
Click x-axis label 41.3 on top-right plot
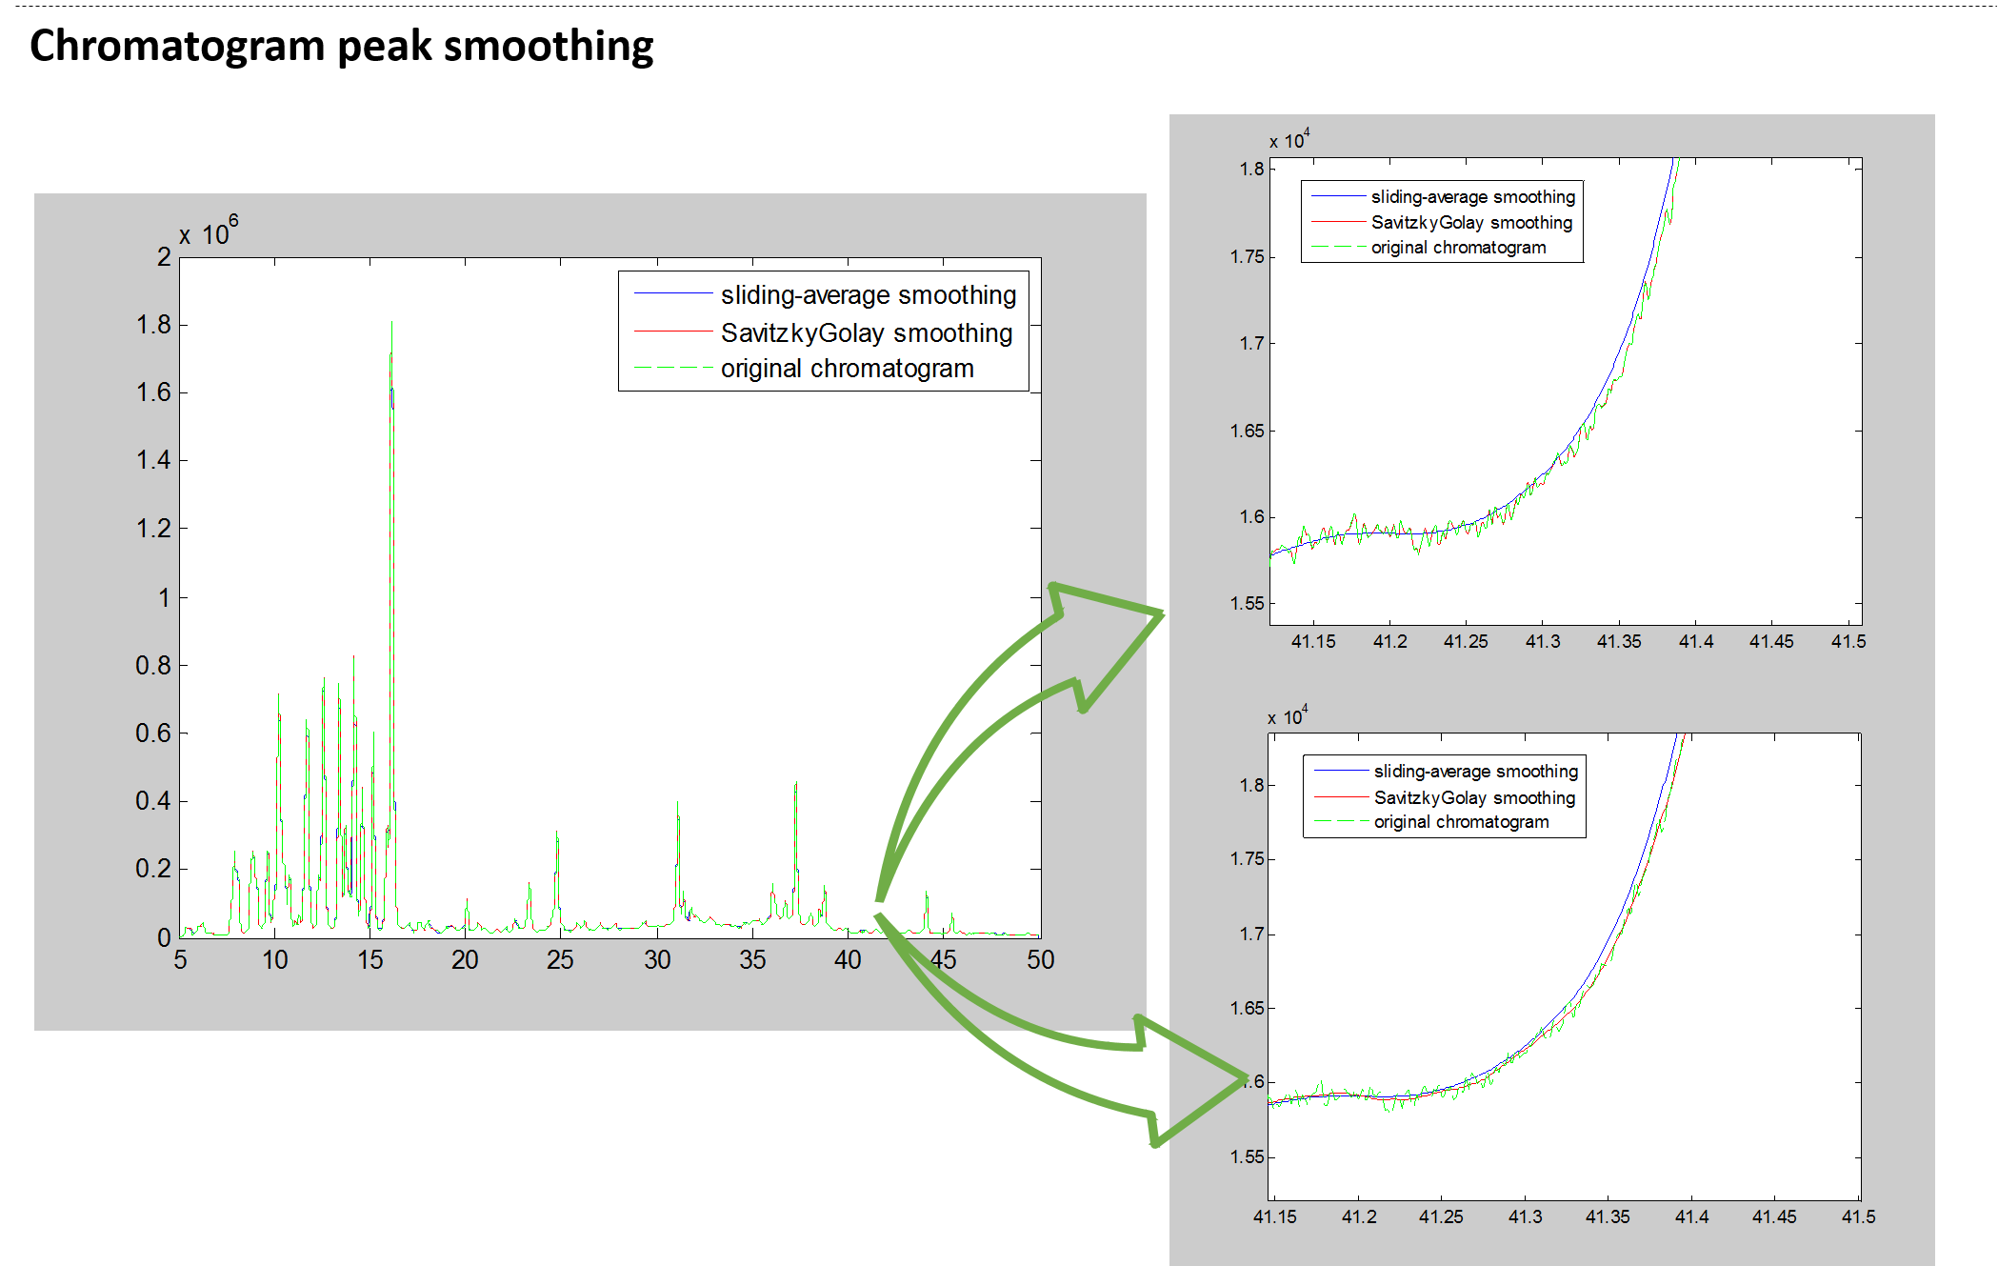1543,641
